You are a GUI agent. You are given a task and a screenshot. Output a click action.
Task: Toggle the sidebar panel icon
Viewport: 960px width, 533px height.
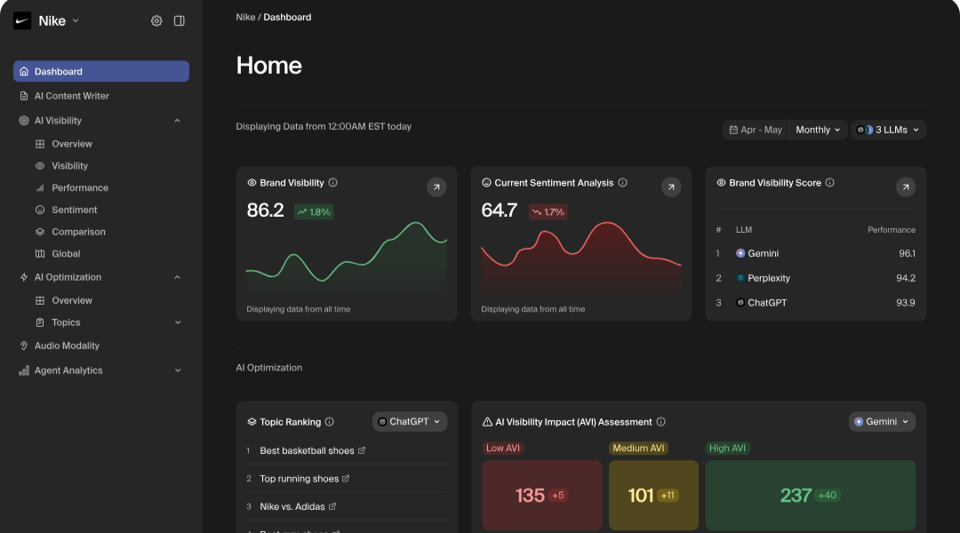[x=180, y=20]
